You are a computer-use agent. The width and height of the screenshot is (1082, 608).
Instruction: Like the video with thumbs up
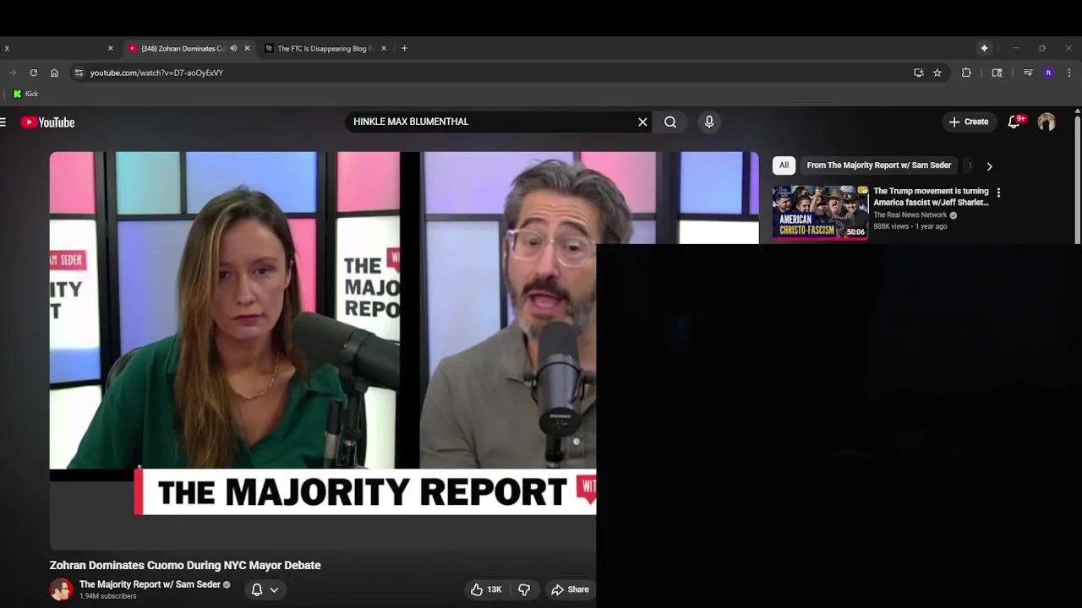(486, 589)
